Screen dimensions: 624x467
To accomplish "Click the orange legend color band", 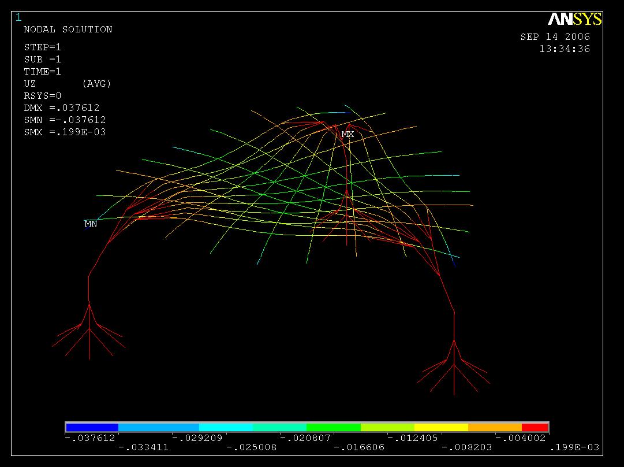I will click(495, 428).
